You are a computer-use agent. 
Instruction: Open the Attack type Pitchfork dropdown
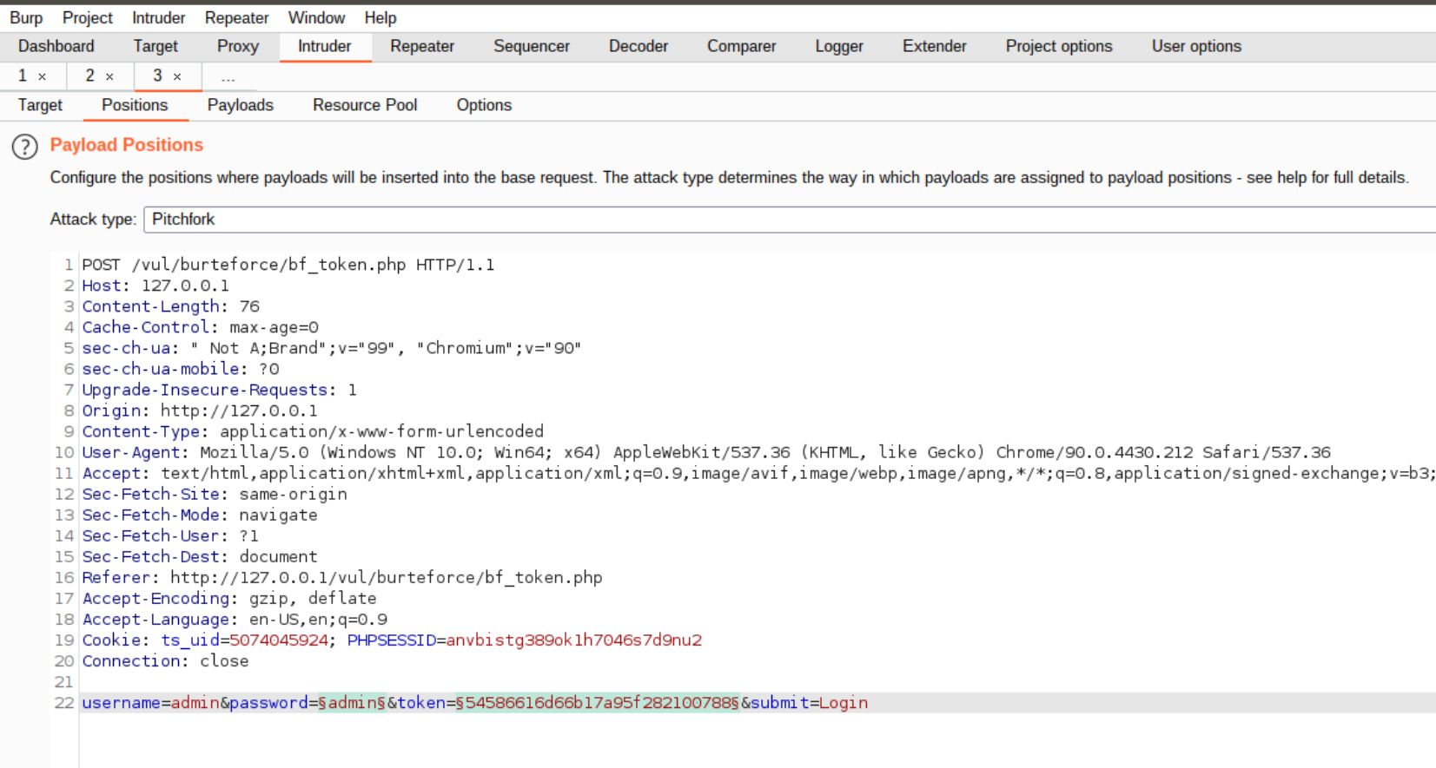(789, 220)
